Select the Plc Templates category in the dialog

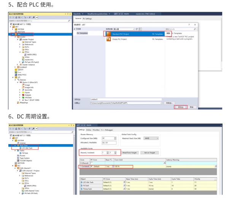click(82, 33)
